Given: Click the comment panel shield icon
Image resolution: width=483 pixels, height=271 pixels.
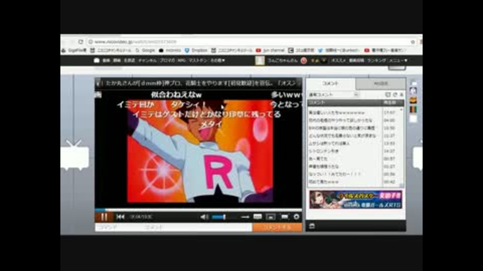Looking at the screenshot, I should click(388, 95).
